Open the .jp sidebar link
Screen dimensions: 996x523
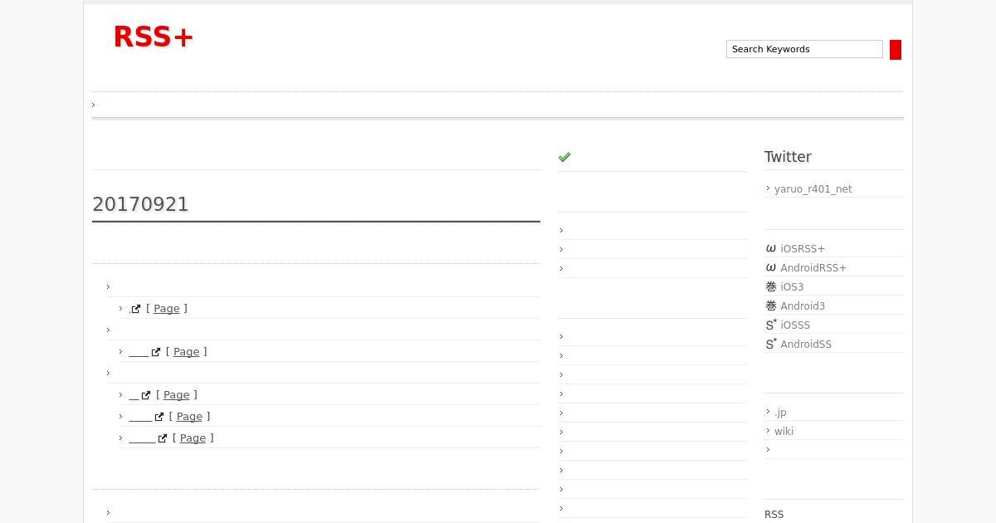tap(780, 413)
